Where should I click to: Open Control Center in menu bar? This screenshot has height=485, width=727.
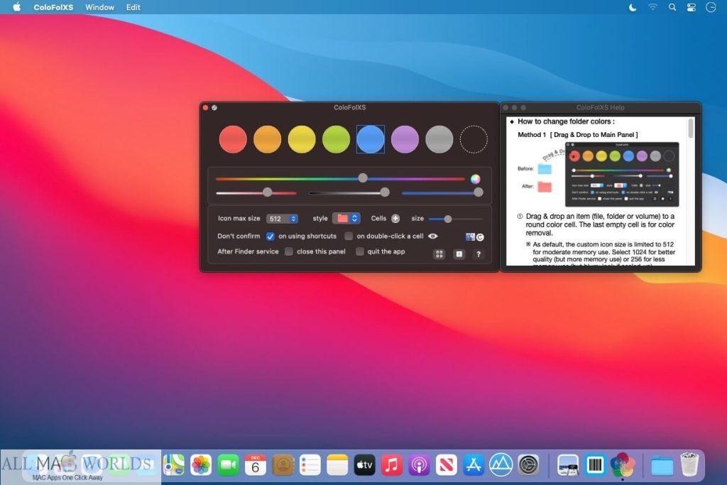[x=692, y=7]
